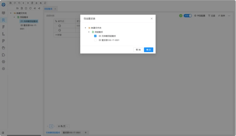Click the horizontal scrollbar under the sidebar
236x136 pixels.
pyautogui.click(x=24, y=135)
